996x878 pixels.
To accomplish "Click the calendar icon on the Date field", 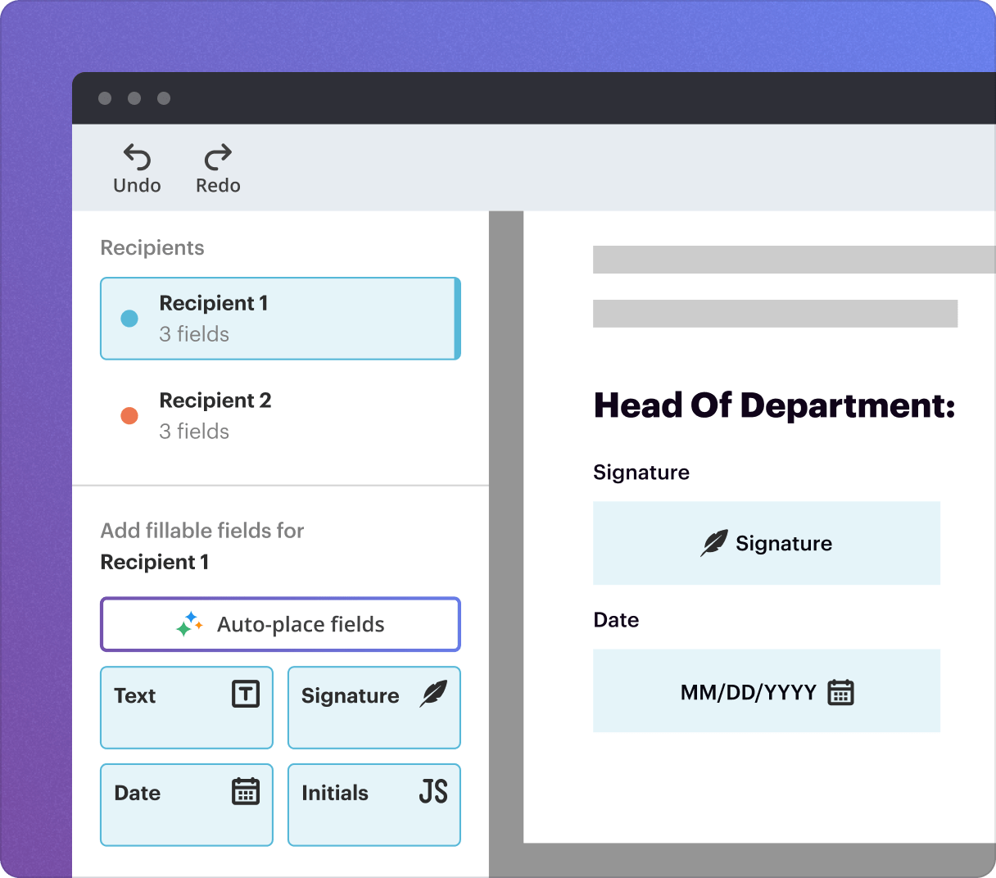I will 247,790.
